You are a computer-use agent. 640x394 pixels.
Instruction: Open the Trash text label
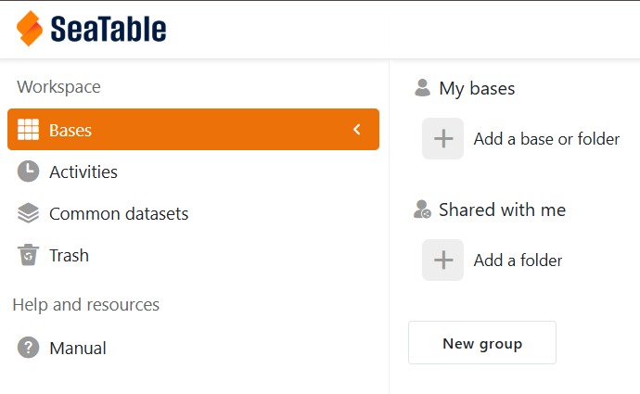pos(69,255)
